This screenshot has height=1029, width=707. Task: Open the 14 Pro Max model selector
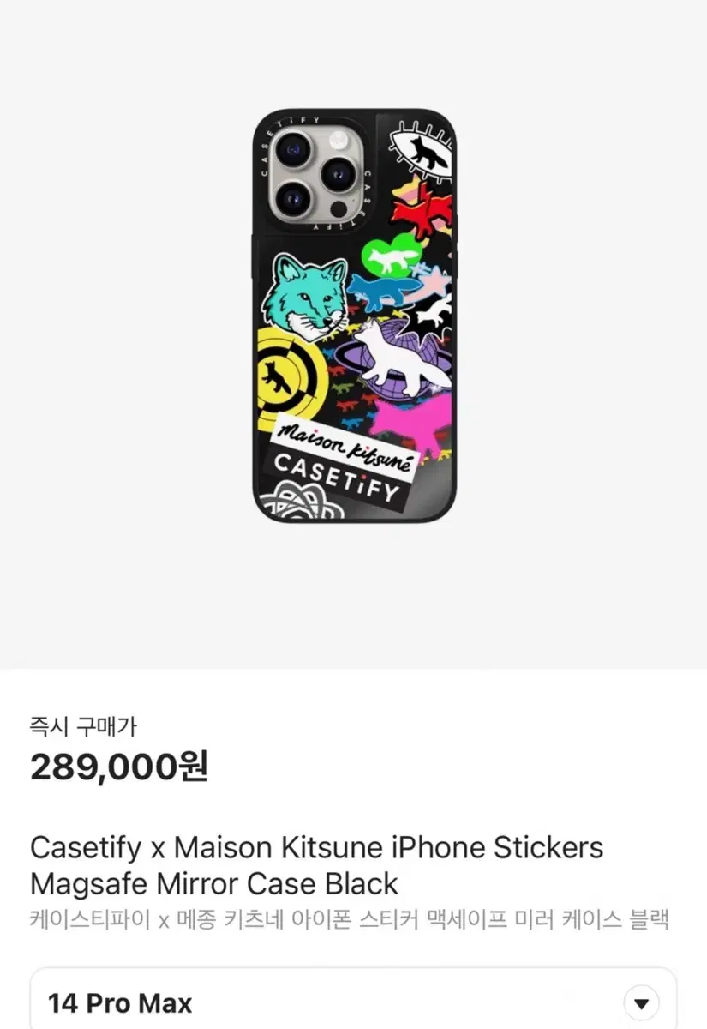click(x=353, y=1002)
